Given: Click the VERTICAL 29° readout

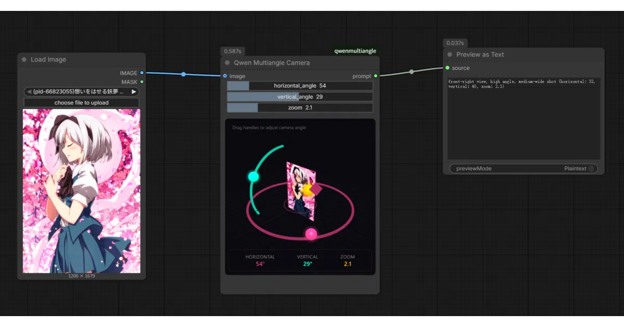Looking at the screenshot, I should point(307,261).
